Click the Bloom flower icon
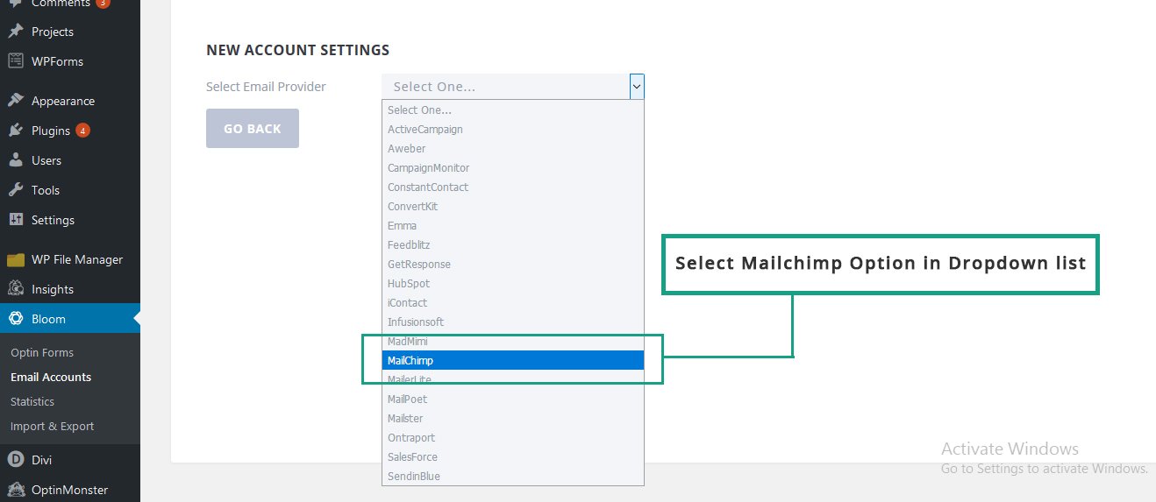 point(15,319)
